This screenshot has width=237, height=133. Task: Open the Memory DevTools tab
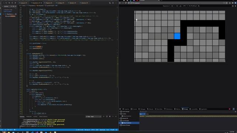point(177,109)
